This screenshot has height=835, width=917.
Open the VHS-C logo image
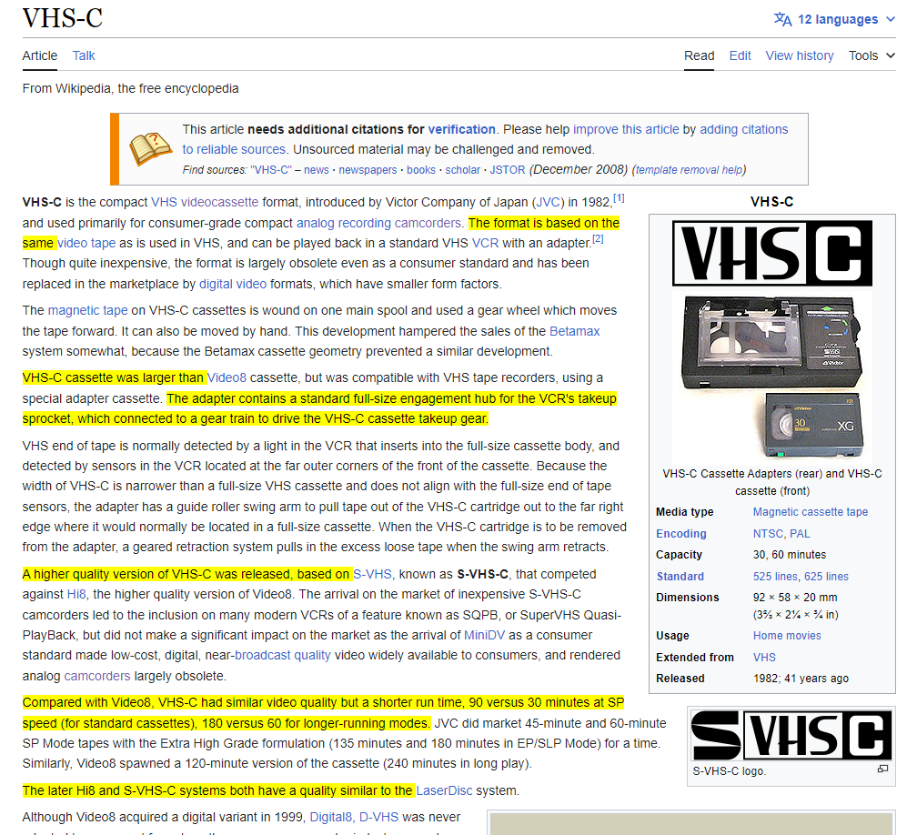772,253
